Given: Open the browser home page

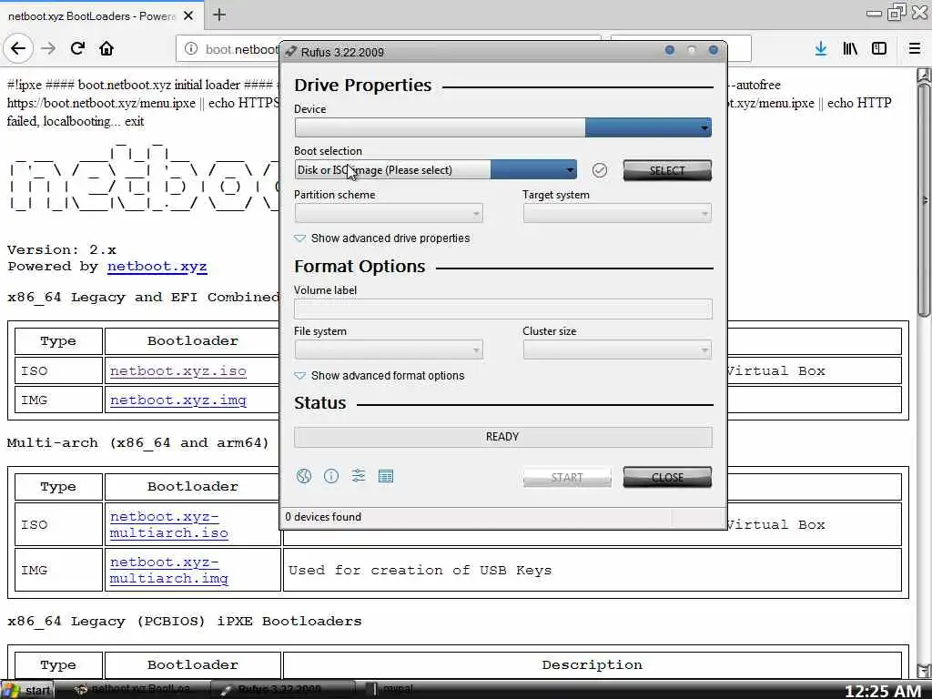Looking at the screenshot, I should [106, 49].
